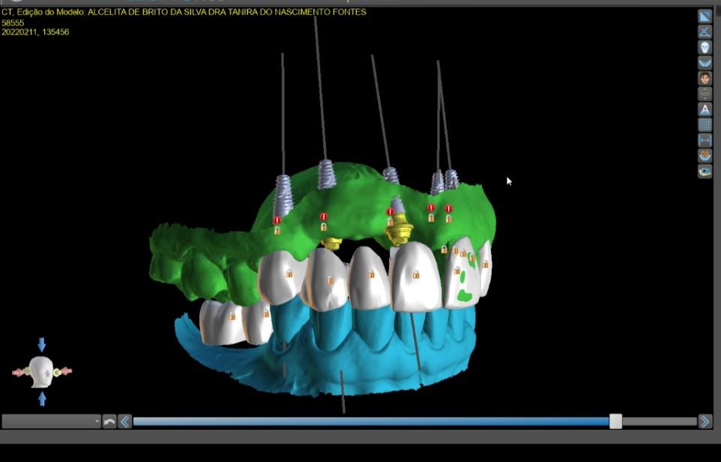Click the curved undo arrow button
This screenshot has width=721, height=462.
point(109,422)
